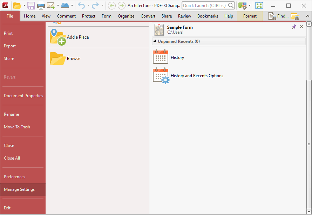Open the dropdown arrow beside the Email icon
The height and width of the screenshot is (215, 312).
coord(58,6)
